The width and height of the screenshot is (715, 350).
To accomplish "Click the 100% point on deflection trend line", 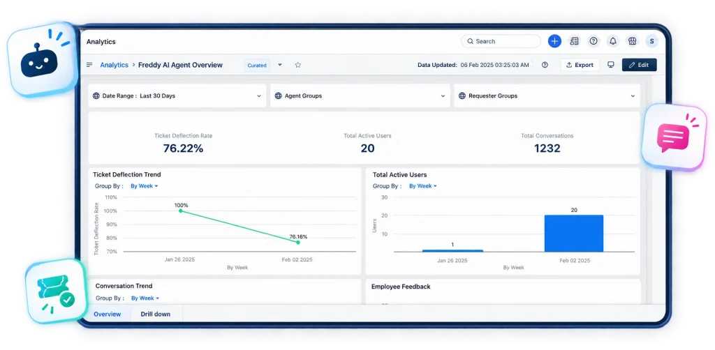I will [x=181, y=211].
